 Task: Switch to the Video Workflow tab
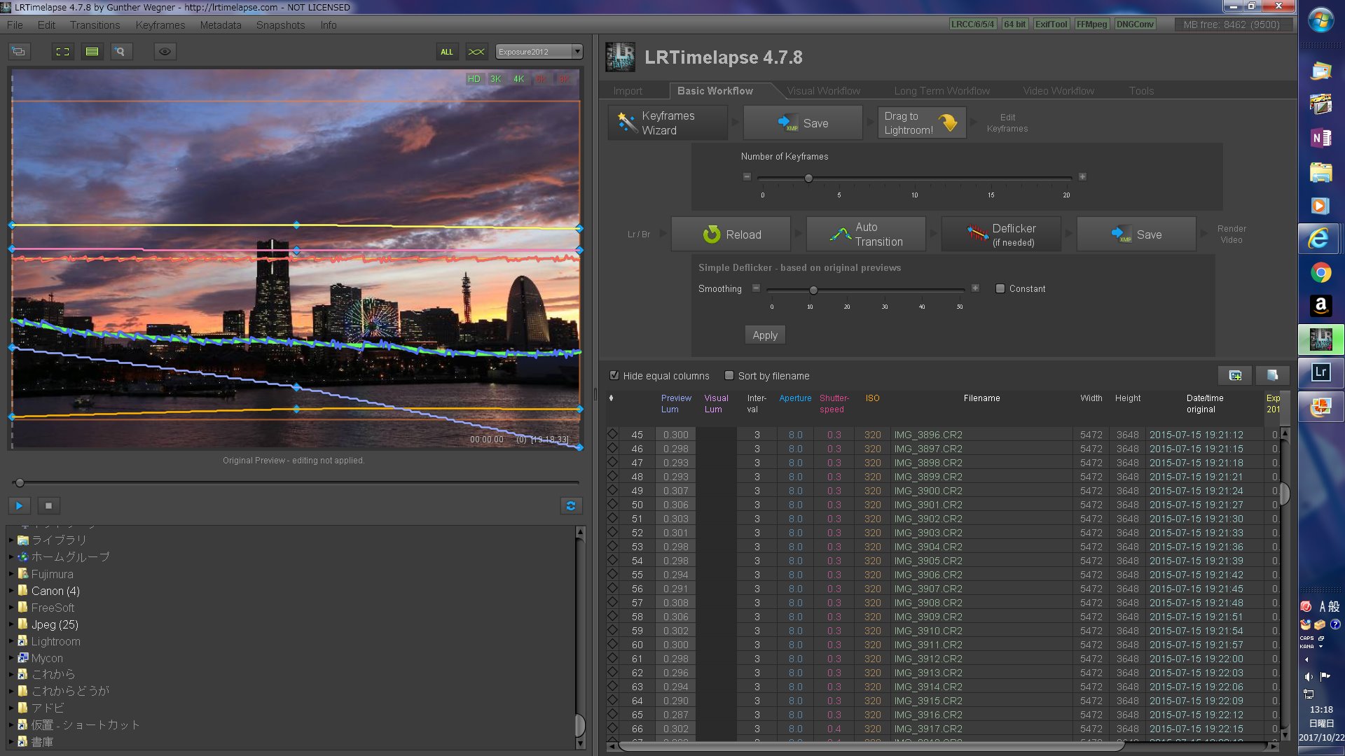click(1058, 91)
